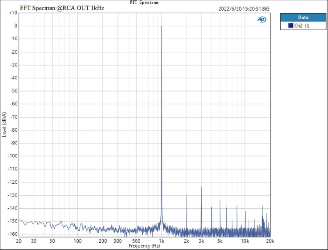The width and height of the screenshot is (328, 250).
Task: Click the chart title @RCA OUT 1kHz
Action: tap(61, 9)
